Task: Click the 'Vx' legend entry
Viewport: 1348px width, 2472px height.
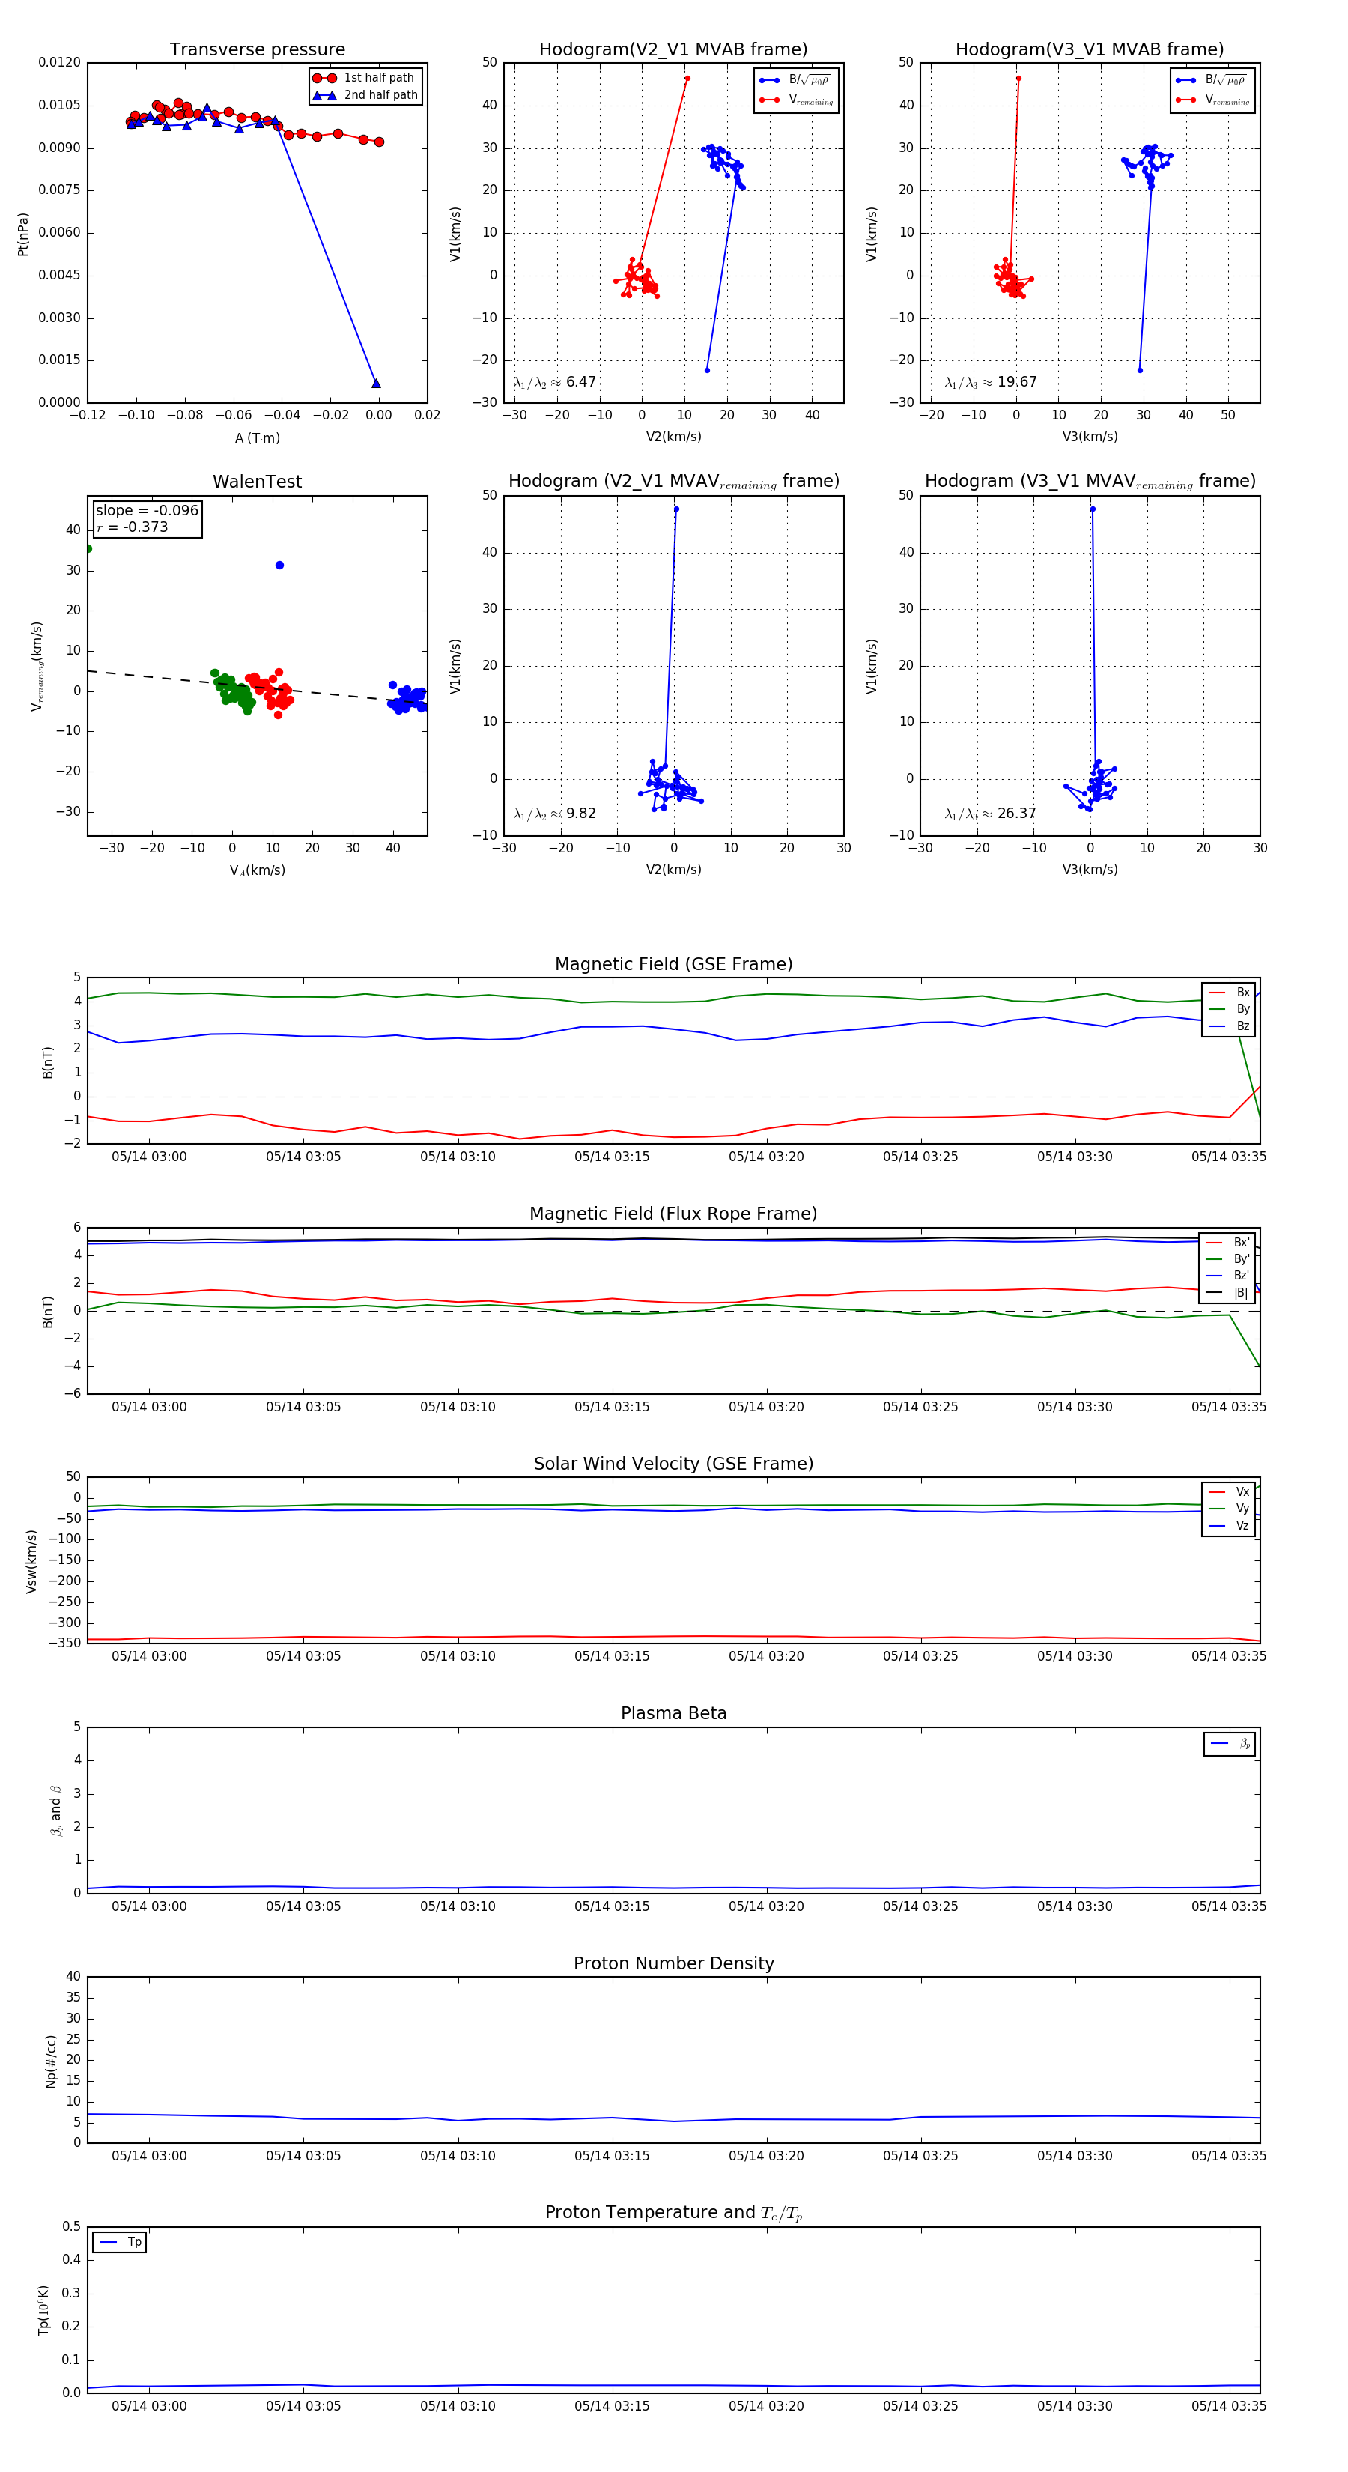Action: [x=1229, y=1492]
